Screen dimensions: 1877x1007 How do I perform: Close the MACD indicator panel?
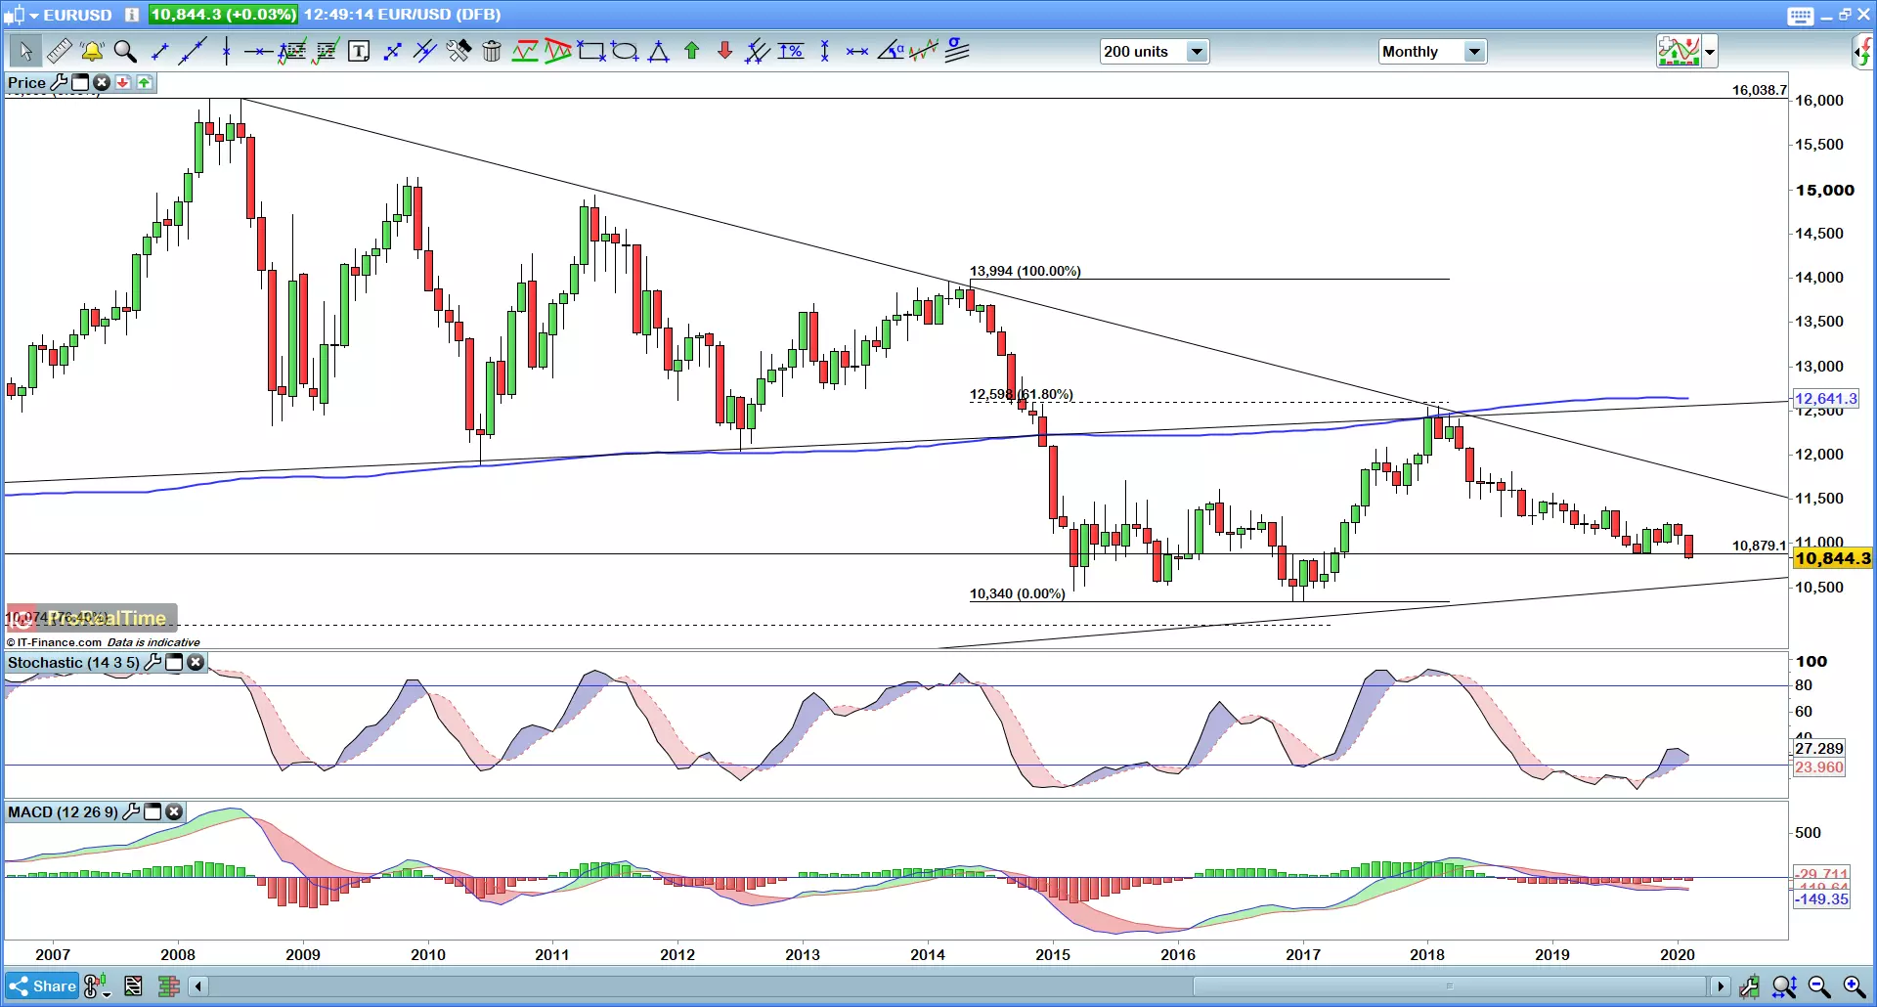point(174,812)
